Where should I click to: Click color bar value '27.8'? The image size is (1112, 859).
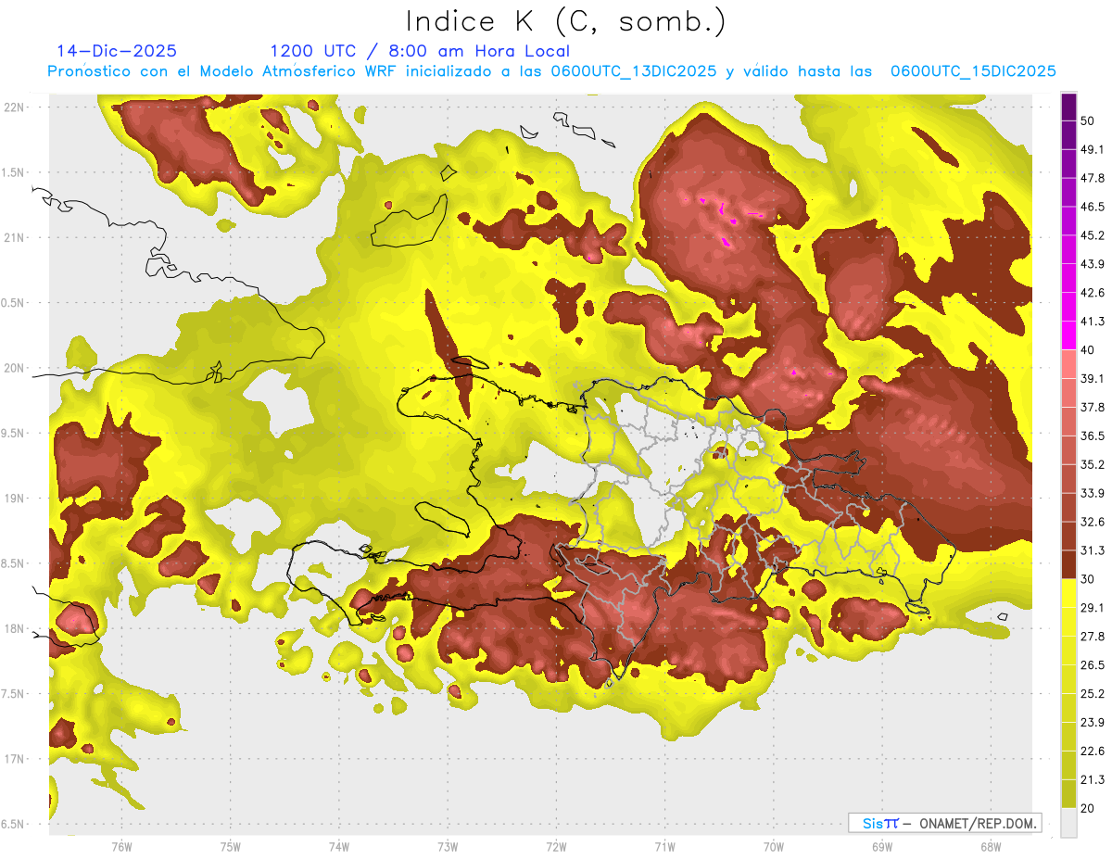[x=1093, y=637]
